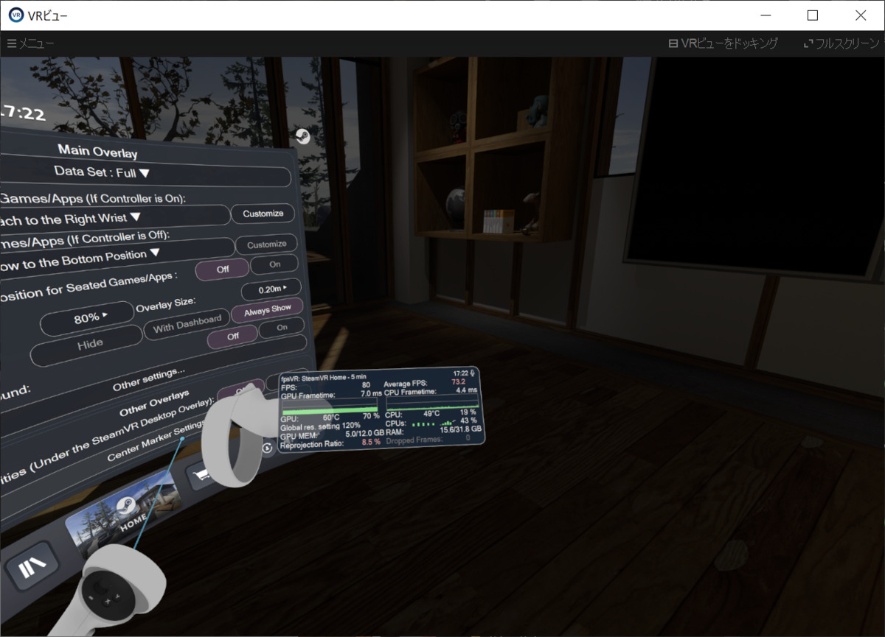Select the With Dashboard option
This screenshot has height=637, width=885.
point(187,323)
